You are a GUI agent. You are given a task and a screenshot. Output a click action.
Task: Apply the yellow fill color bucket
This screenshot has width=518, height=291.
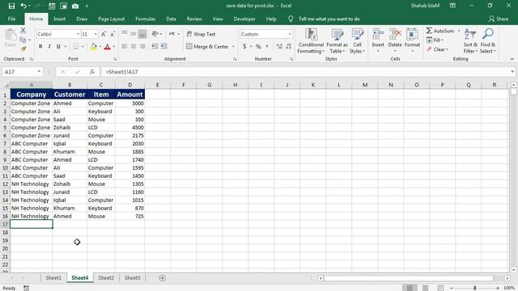click(x=94, y=47)
